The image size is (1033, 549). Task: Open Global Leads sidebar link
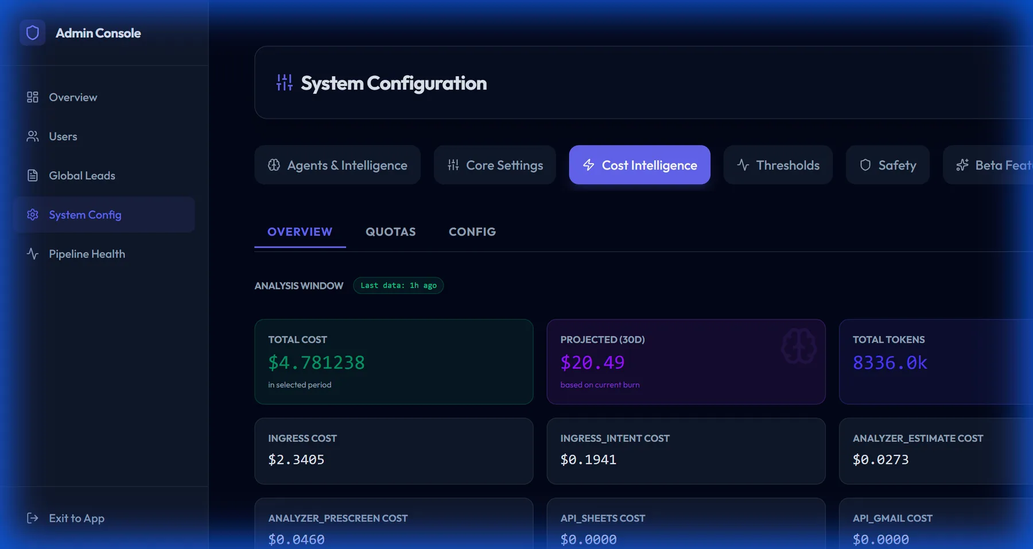(104, 175)
